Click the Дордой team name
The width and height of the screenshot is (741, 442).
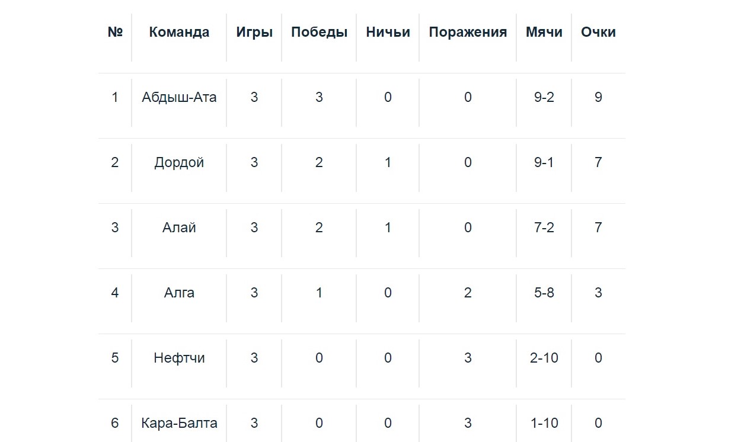(179, 162)
